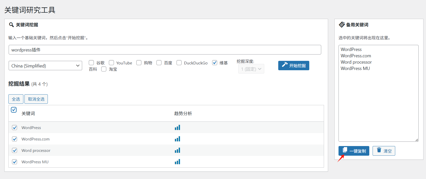Click the magnifier icon beside 关键词挖掘
This screenshot has height=179, width=426.
(x=11, y=25)
